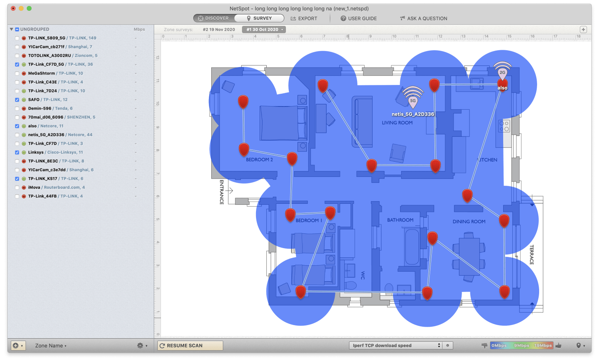Click the sampling point above Dining Room label
This screenshot has height=359, width=599.
467,195
